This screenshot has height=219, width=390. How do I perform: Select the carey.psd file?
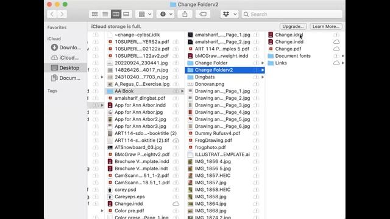tap(125, 189)
